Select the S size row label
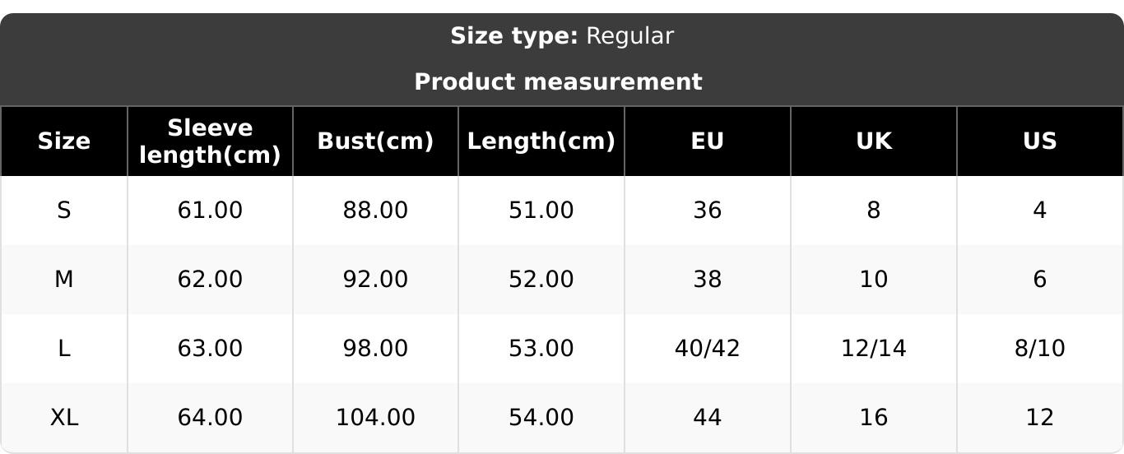The height and width of the screenshot is (454, 1124). [x=64, y=211]
